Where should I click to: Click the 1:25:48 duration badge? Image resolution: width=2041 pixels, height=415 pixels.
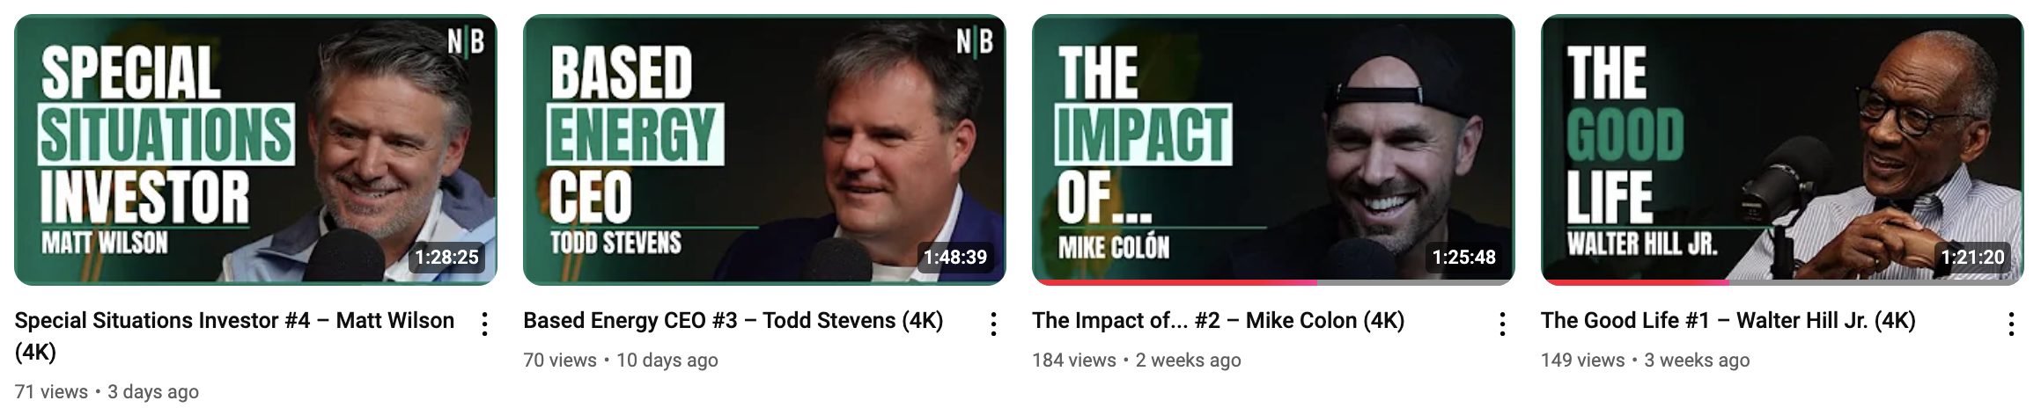tap(1464, 258)
